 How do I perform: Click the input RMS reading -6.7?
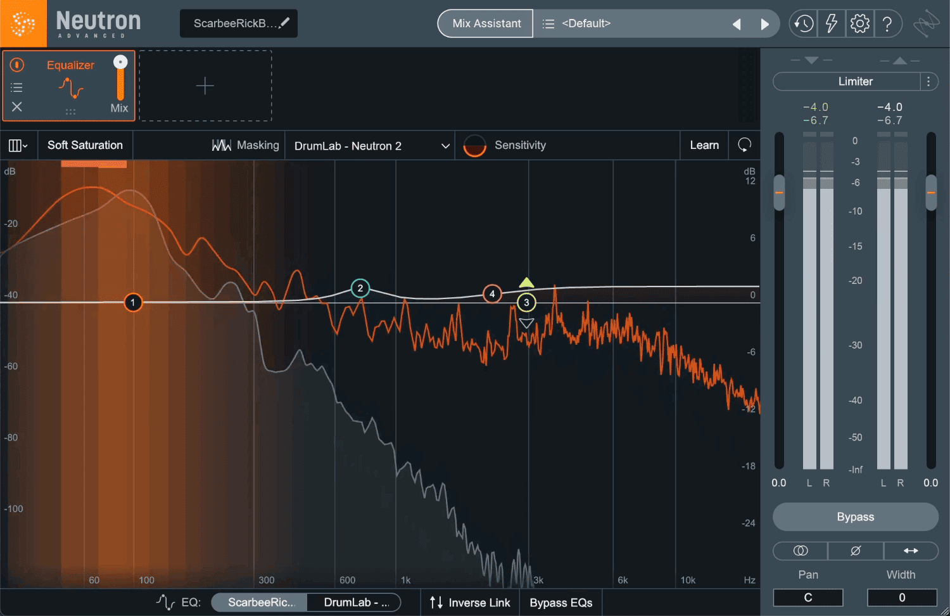(x=816, y=120)
